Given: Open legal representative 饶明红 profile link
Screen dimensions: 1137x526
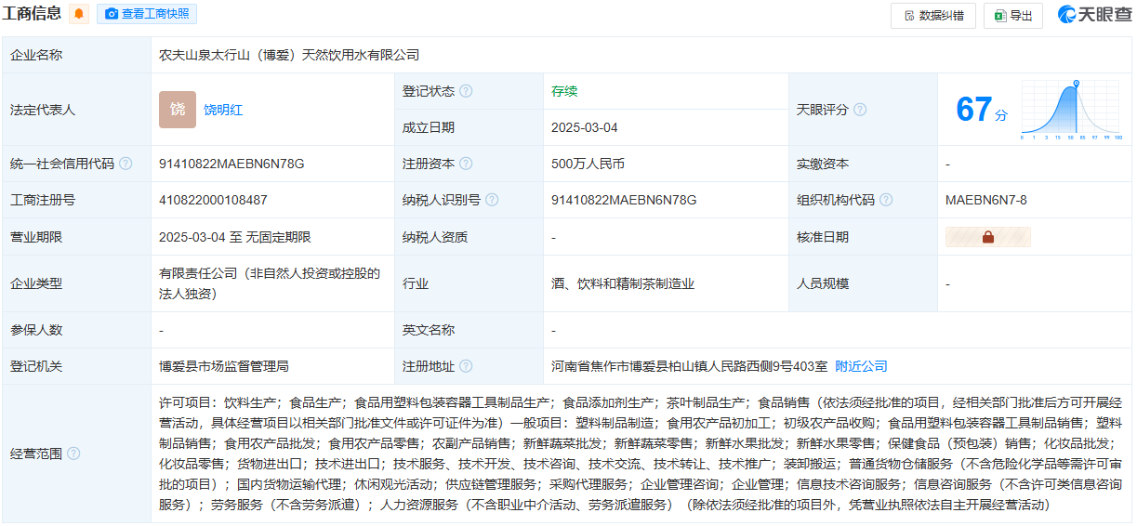Looking at the screenshot, I should [x=224, y=110].
